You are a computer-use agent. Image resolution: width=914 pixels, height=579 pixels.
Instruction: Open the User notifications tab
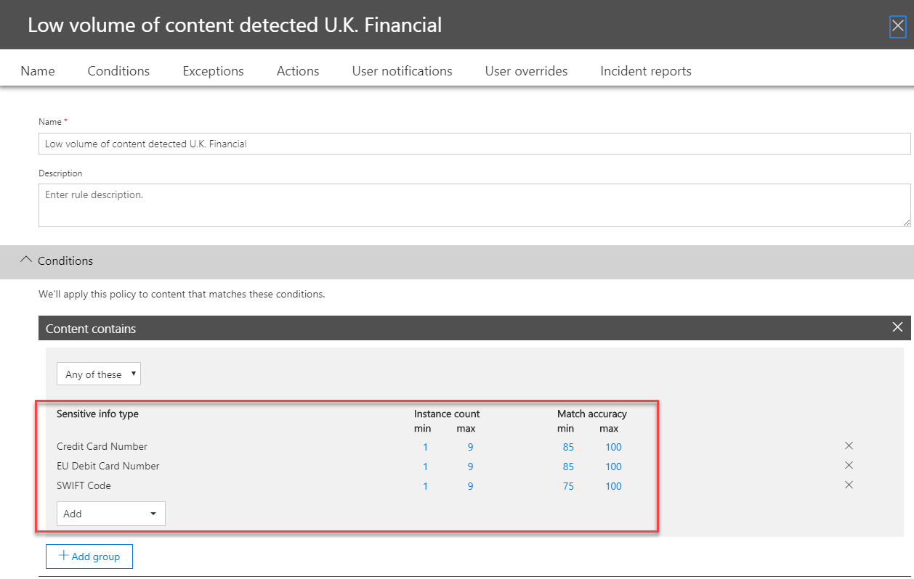(x=402, y=71)
